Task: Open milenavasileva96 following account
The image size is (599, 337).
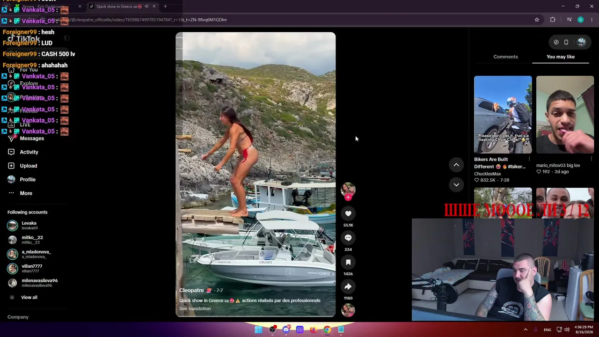Action: (39, 283)
